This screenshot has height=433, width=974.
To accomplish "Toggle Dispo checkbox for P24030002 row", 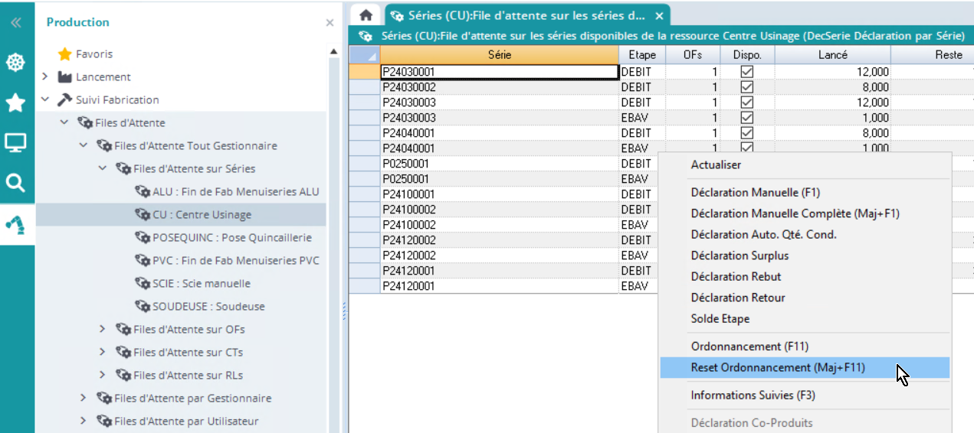I will coord(746,87).
